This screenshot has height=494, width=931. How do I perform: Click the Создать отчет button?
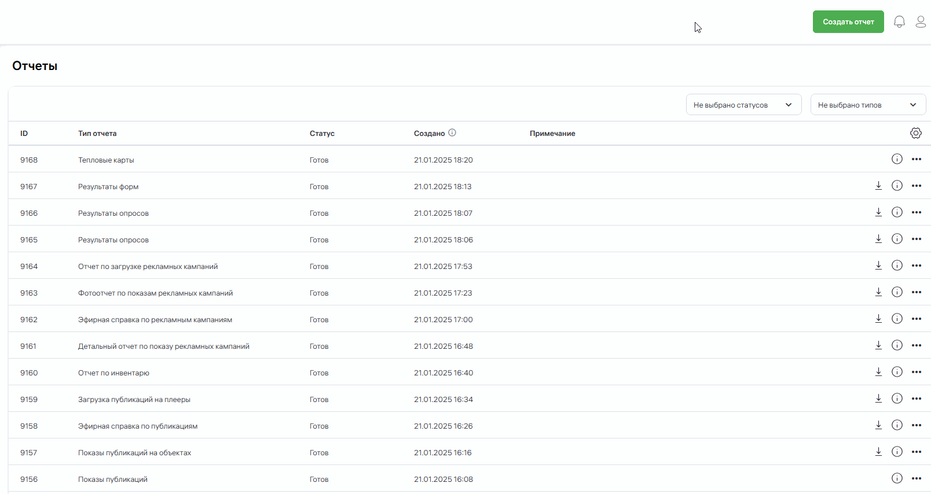[848, 22]
